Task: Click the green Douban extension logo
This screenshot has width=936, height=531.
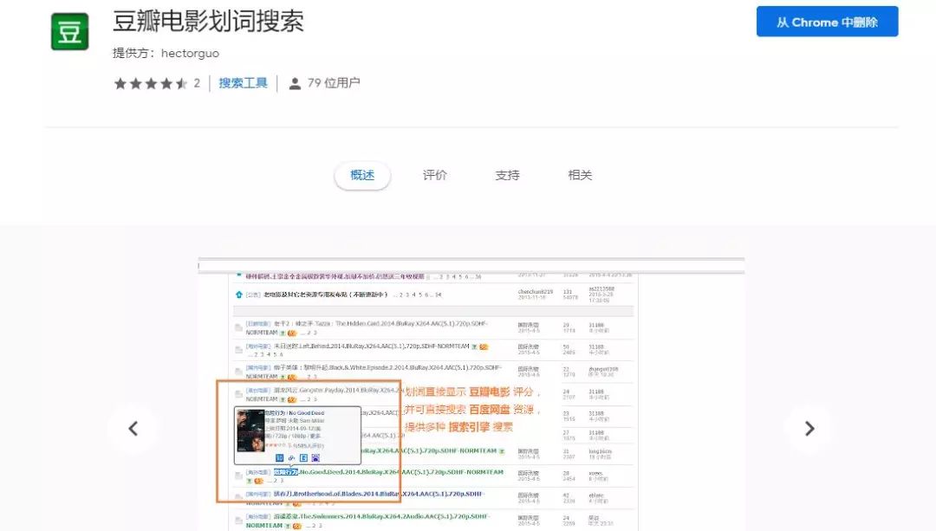Action: point(70,32)
